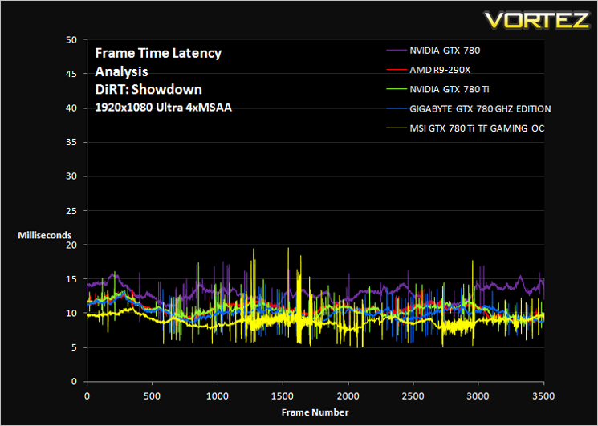Click the 3500 tick on horizontal axis

click(543, 396)
